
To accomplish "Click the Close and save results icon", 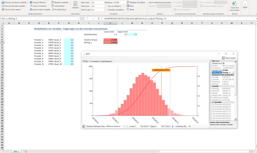I will (x=235, y=4).
